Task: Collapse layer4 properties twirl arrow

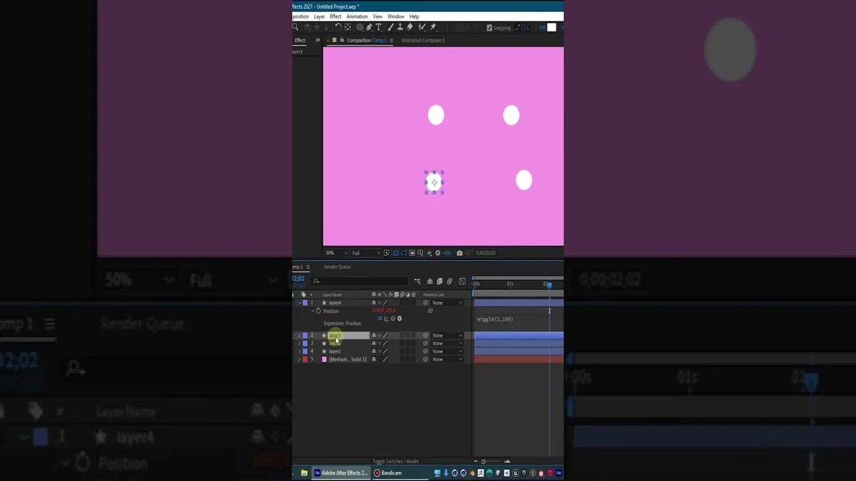Action: point(300,303)
